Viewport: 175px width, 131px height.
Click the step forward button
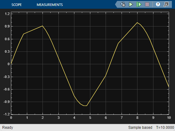pyautogui.click(x=139, y=4)
